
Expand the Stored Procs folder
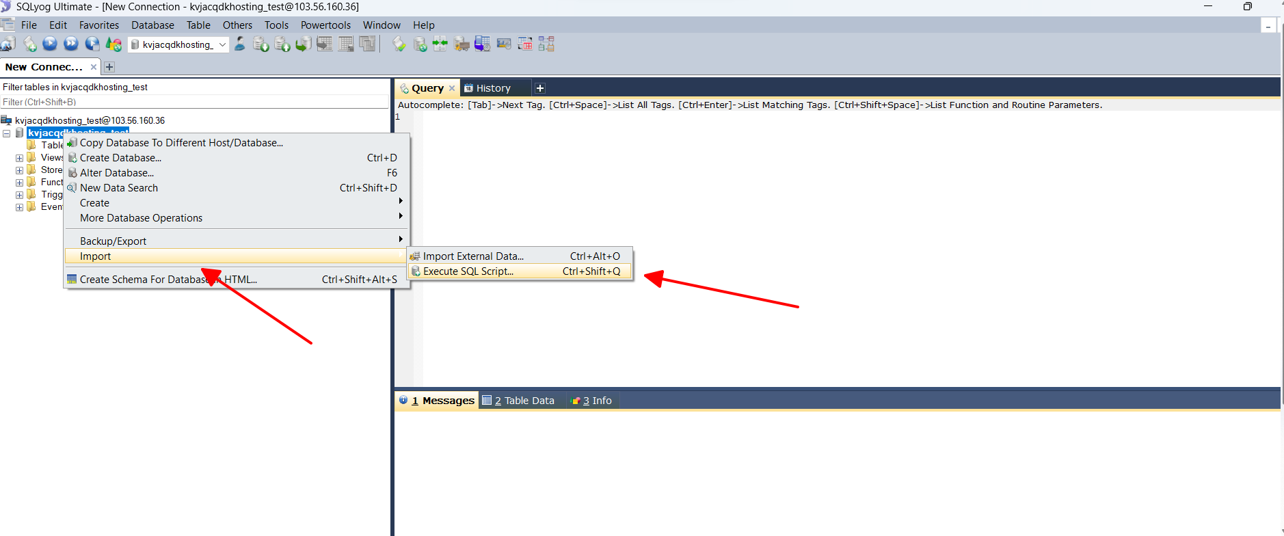click(x=20, y=170)
